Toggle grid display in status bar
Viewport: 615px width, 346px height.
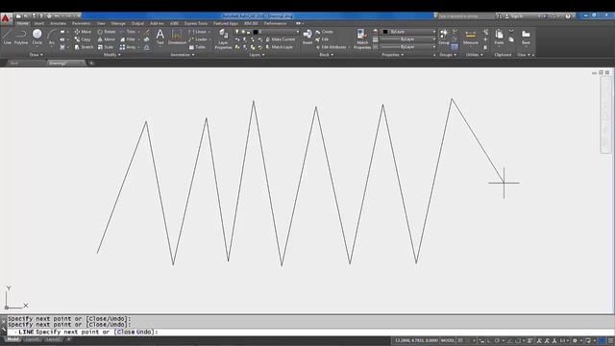pyautogui.click(x=461, y=340)
